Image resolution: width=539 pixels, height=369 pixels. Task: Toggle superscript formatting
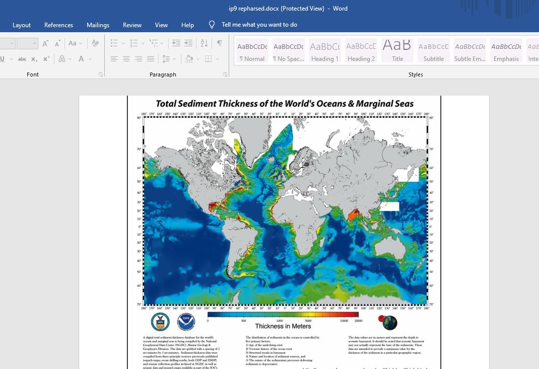coord(46,59)
